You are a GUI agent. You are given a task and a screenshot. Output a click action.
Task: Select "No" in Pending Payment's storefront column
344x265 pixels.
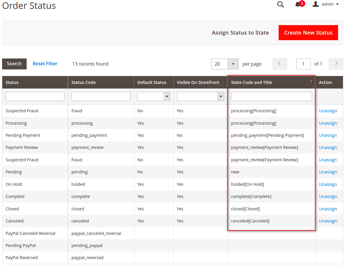(180, 135)
